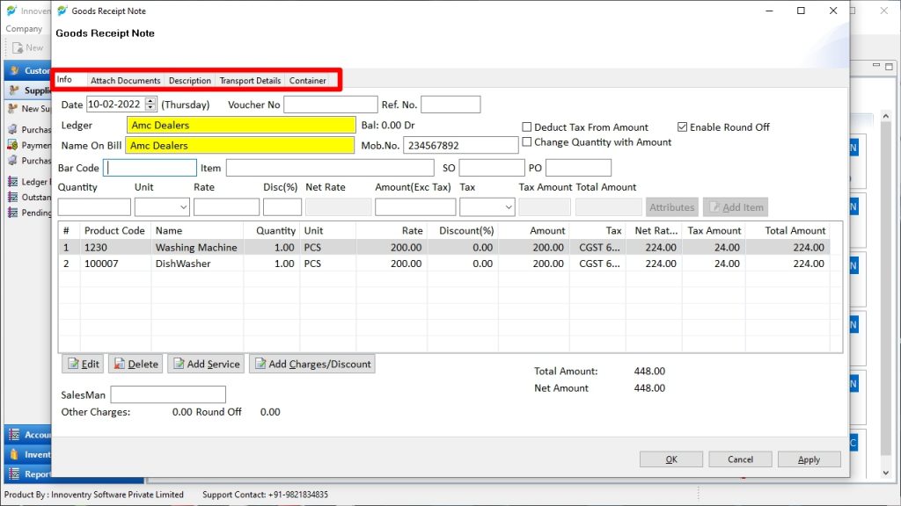This screenshot has height=506, width=901.
Task: Click the Attributes button
Action: click(671, 207)
